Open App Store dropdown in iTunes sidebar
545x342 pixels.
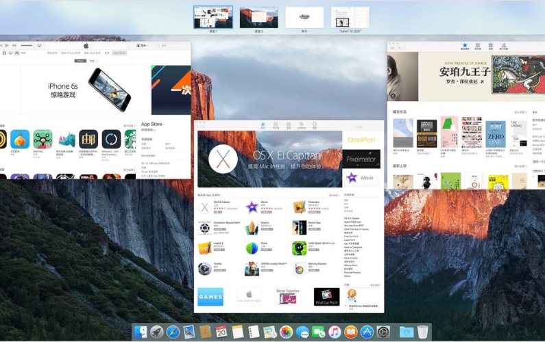click(153, 124)
